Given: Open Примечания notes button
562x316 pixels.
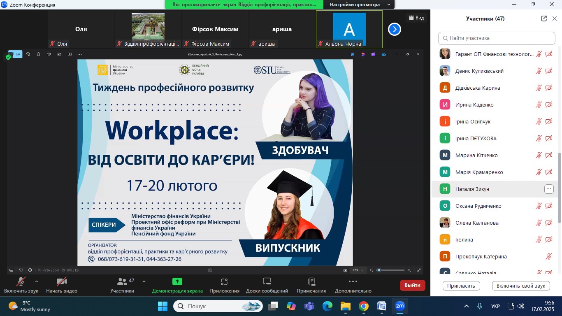Looking at the screenshot, I should click(x=311, y=285).
